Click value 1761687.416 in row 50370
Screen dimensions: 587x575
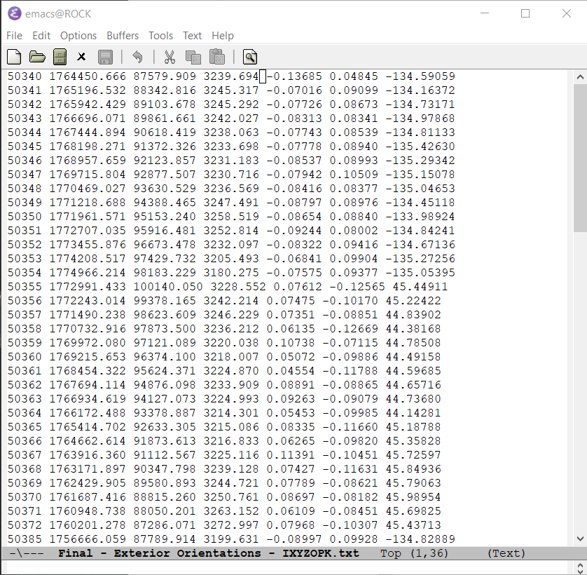pyautogui.click(x=88, y=497)
